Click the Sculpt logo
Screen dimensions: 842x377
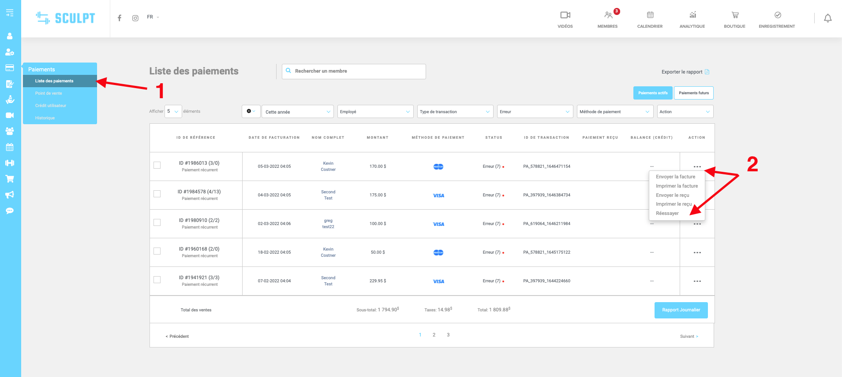(66, 18)
